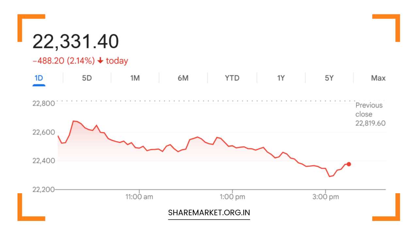Image resolution: width=418 pixels, height=235 pixels.
Task: Select the YTD performance tab
Action: [232, 78]
